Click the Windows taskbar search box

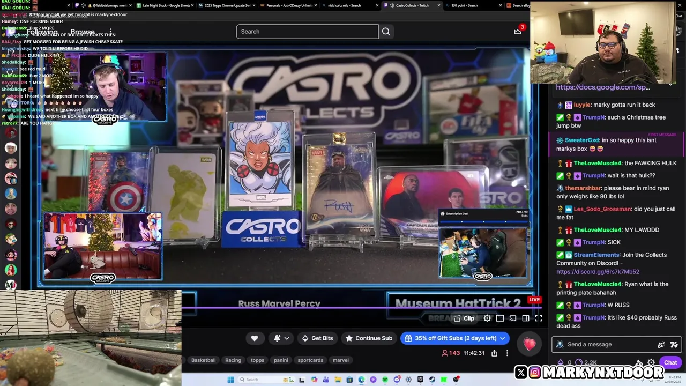[266, 380]
